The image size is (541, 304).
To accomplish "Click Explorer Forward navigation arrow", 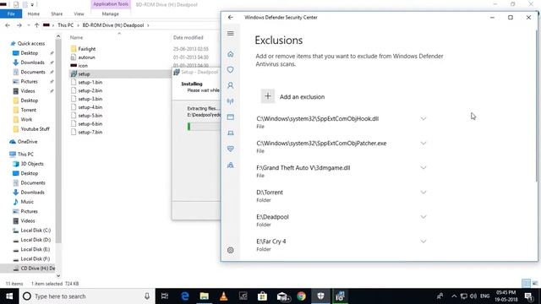I will coord(19,25).
